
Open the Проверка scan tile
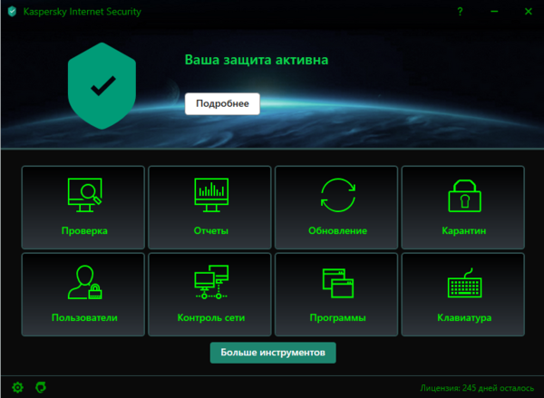(x=83, y=207)
